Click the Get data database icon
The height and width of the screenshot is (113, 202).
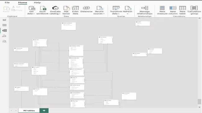tap(32, 8)
